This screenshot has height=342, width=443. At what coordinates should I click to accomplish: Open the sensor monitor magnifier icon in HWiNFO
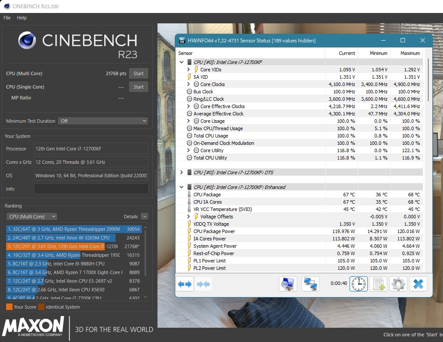288,284
